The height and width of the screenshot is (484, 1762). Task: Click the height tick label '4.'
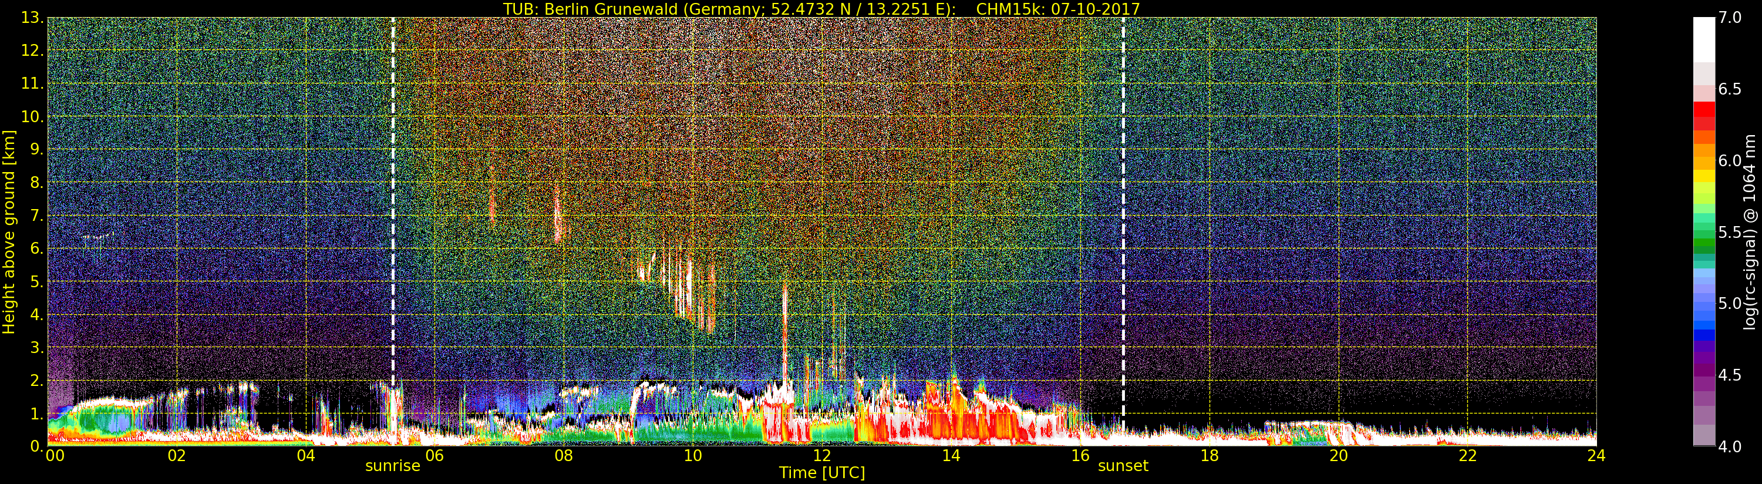pyautogui.click(x=36, y=314)
